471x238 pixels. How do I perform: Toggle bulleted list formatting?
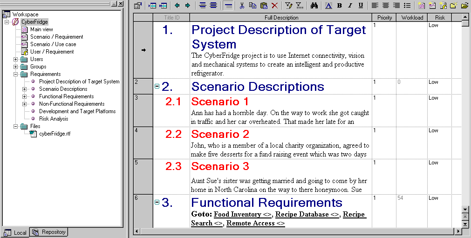pos(407,6)
